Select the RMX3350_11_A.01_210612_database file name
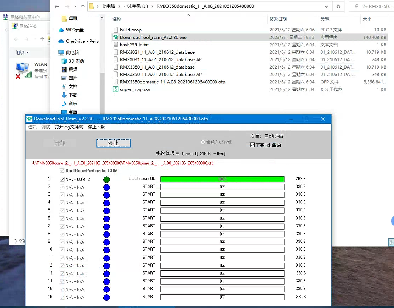Image resolution: width=394 pixels, height=308 pixels. (157, 67)
